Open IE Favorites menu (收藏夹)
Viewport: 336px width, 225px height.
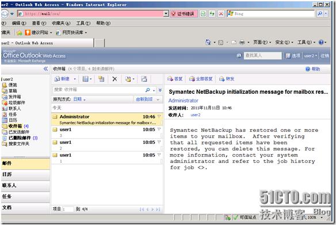pyautogui.click(x=61, y=23)
